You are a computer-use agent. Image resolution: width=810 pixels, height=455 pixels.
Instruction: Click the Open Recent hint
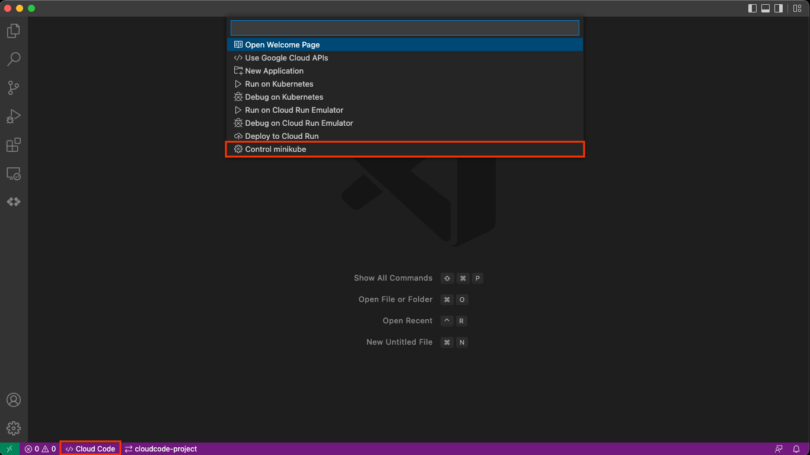click(407, 321)
